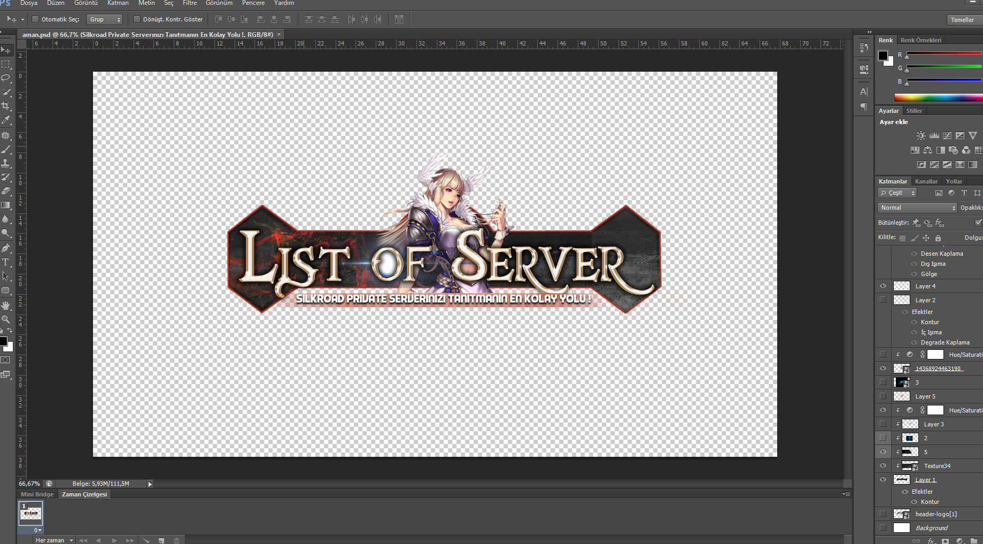This screenshot has height=544, width=983.
Task: Hide Layer 1 via eye icon
Action: coord(883,480)
